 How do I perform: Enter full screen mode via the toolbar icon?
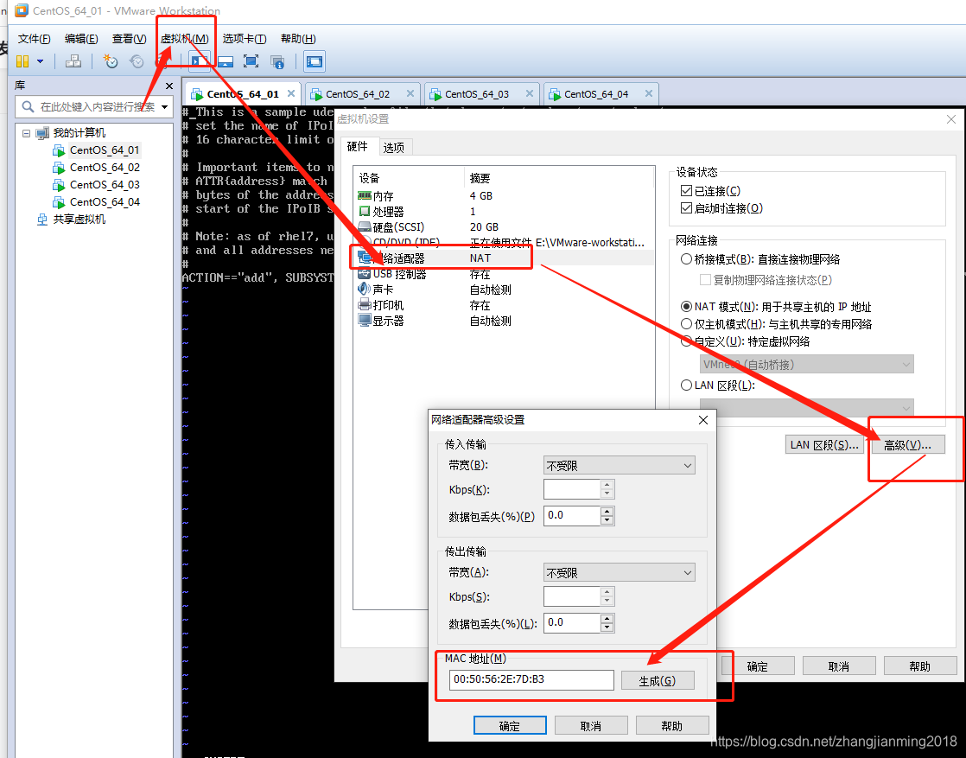point(251,61)
